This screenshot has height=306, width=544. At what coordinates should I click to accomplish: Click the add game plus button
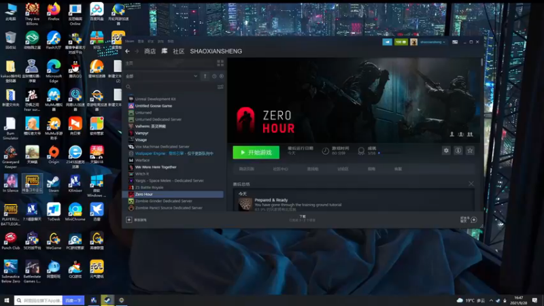(129, 220)
